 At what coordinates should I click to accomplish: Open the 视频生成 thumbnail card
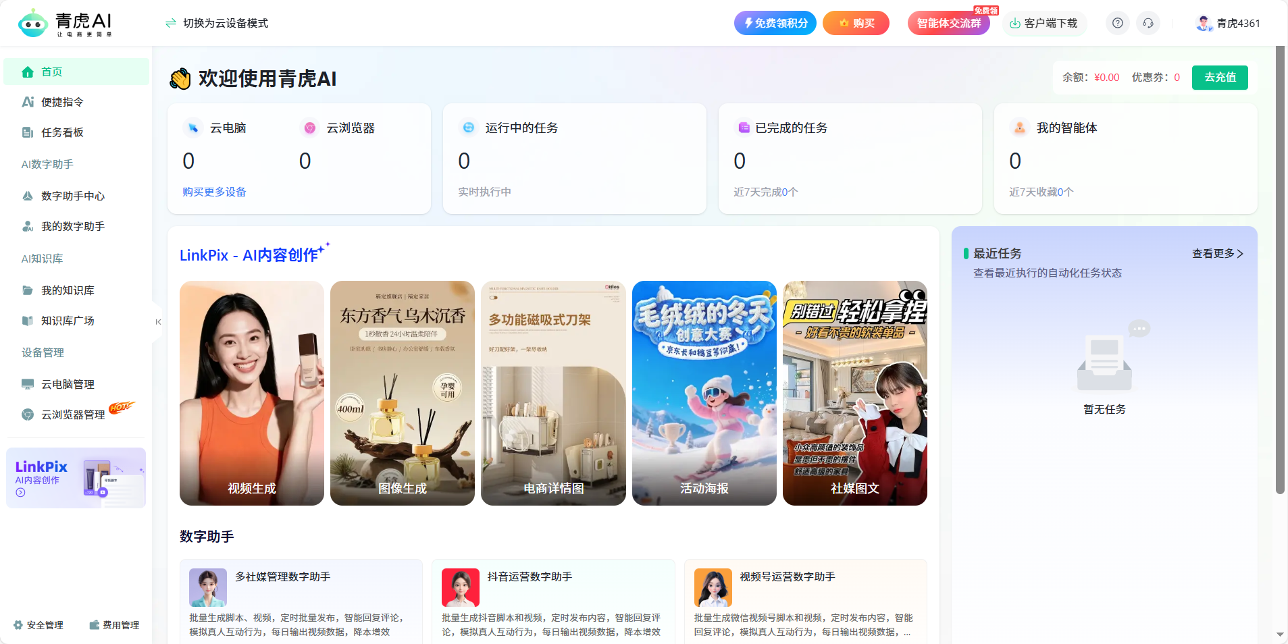click(251, 393)
